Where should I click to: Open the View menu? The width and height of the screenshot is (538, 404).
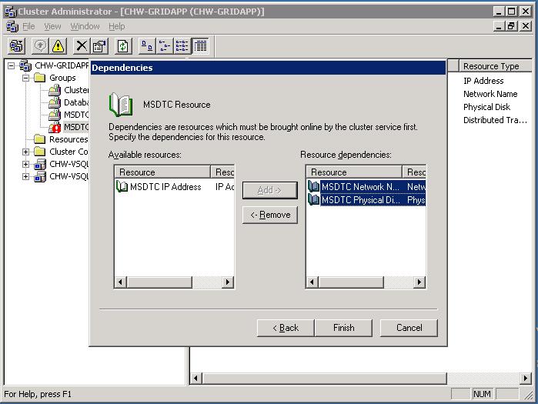[x=52, y=26]
